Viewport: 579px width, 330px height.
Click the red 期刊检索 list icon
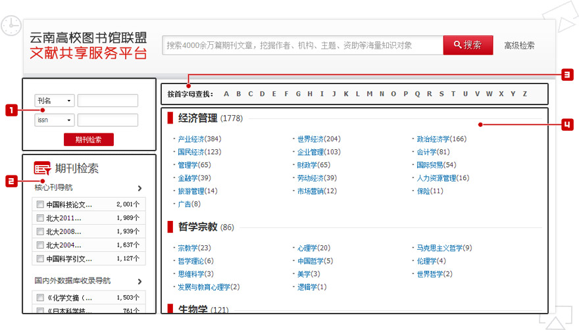42,168
